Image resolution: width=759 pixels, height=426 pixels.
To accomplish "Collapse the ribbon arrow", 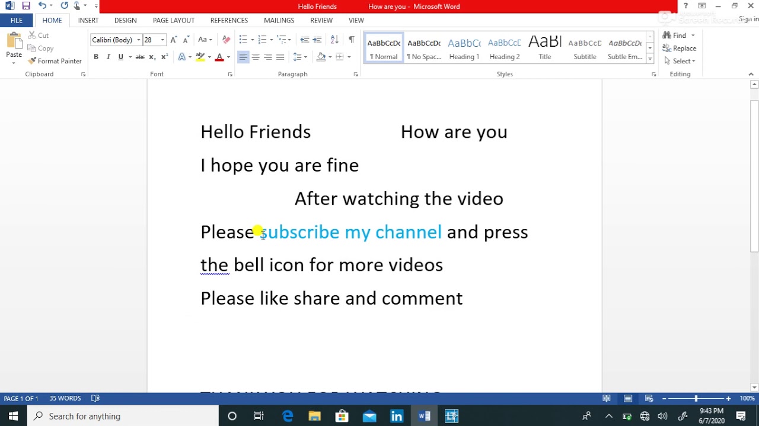I will tap(751, 74).
